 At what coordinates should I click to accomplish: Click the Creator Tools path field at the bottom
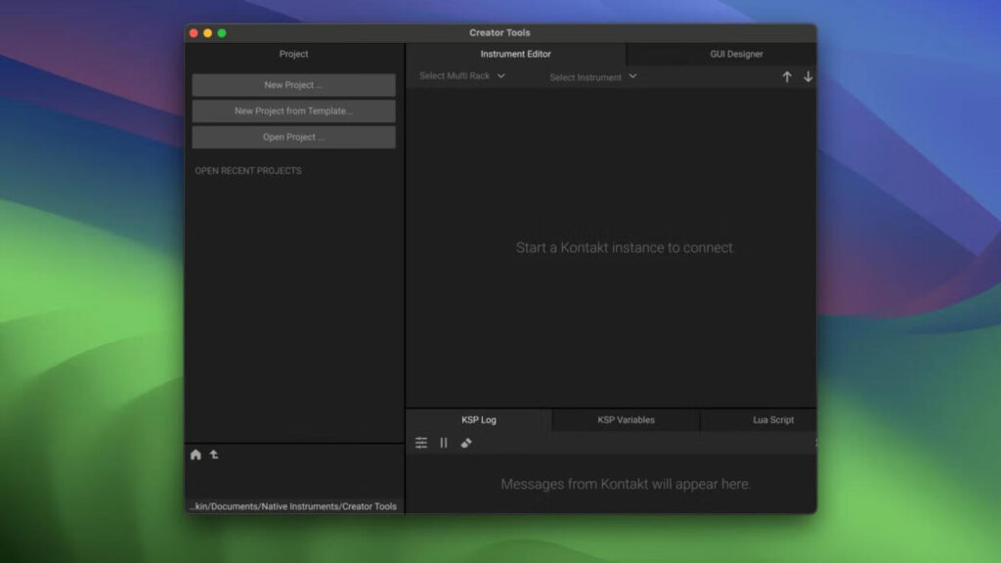293,505
